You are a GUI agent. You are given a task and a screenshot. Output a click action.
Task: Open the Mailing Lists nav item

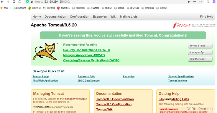(129, 16)
